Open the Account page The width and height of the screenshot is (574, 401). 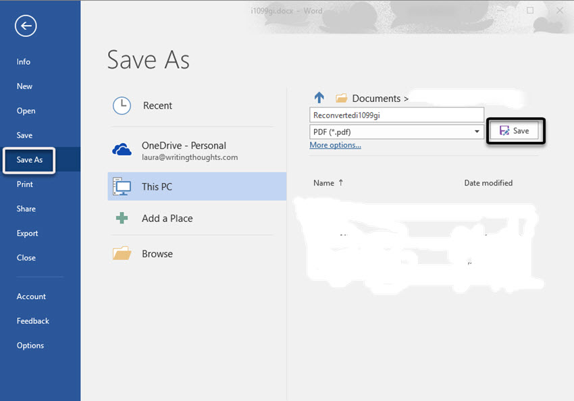pyautogui.click(x=31, y=297)
